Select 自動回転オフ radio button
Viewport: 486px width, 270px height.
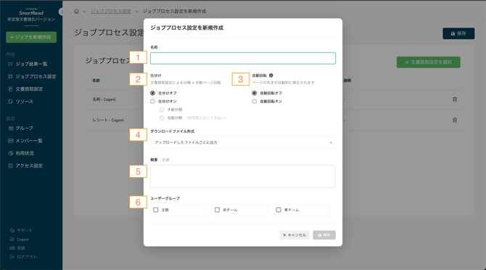point(254,93)
